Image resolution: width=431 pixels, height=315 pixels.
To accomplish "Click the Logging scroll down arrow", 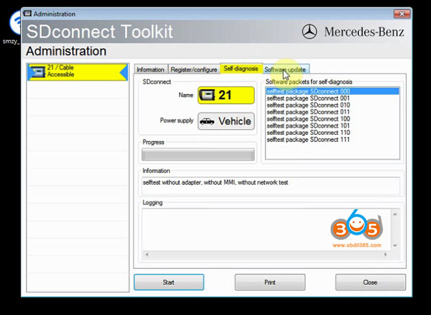I will pos(395,245).
